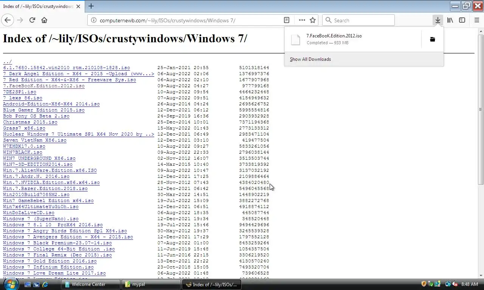Open Grass7 x86.iso link
Screen dimensions: 484x290
coord(24,128)
